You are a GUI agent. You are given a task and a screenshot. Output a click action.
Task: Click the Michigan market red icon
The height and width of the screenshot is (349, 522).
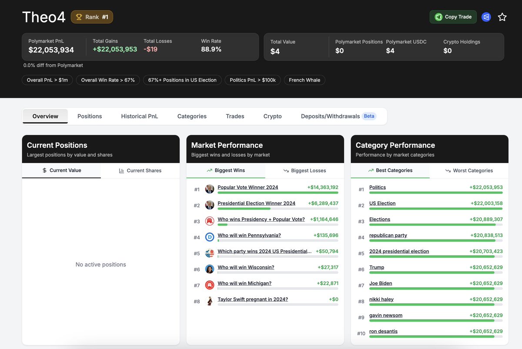210,285
